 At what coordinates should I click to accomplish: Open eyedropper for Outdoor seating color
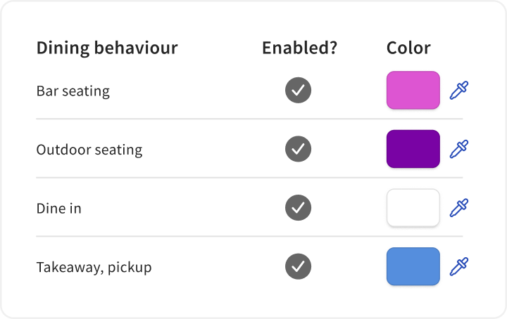[459, 149]
